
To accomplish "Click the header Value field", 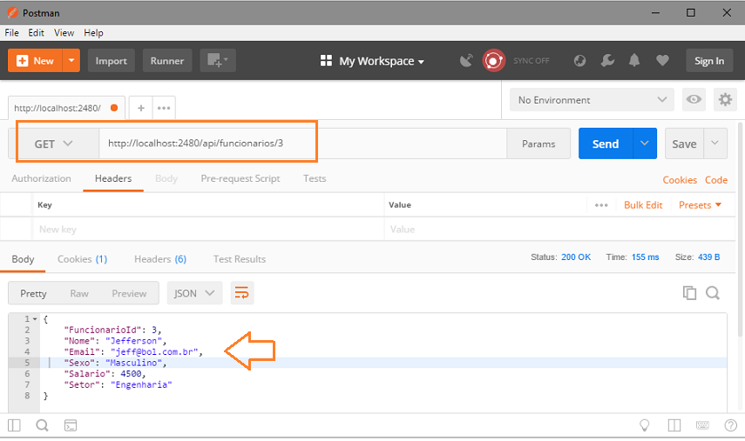I will pos(559,230).
